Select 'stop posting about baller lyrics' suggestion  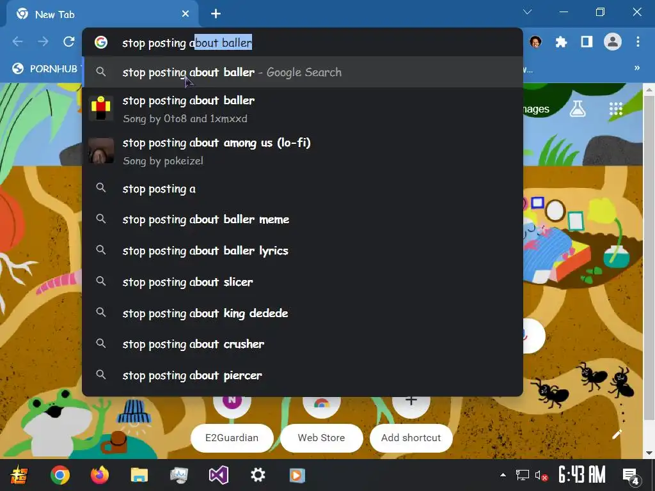coord(303,251)
